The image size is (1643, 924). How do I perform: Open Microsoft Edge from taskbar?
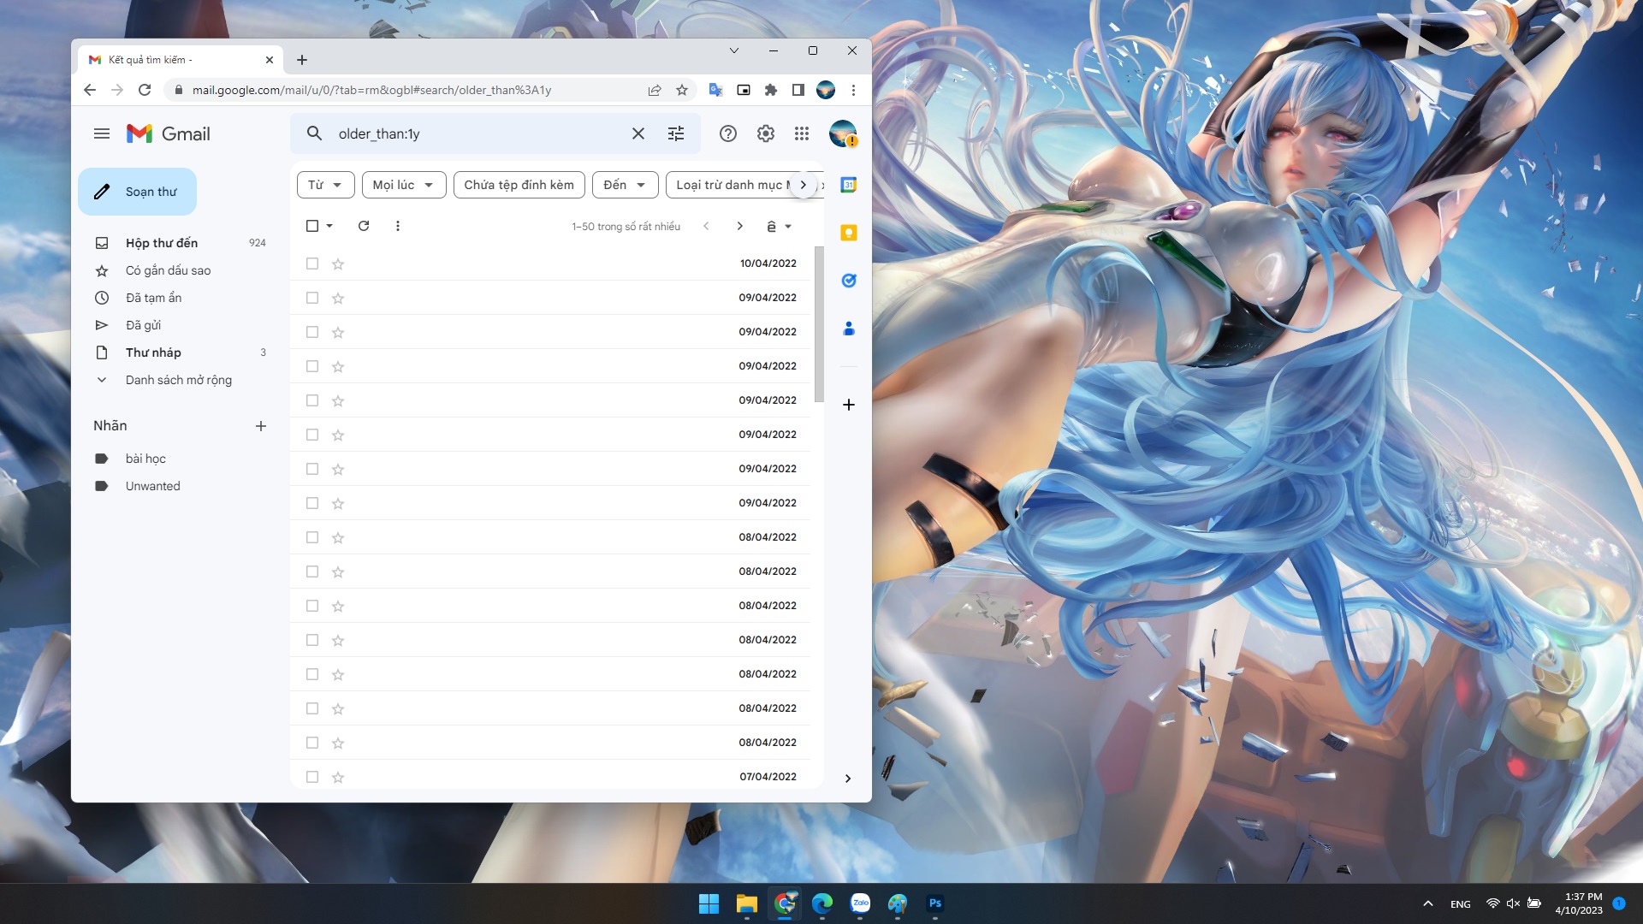[822, 903]
